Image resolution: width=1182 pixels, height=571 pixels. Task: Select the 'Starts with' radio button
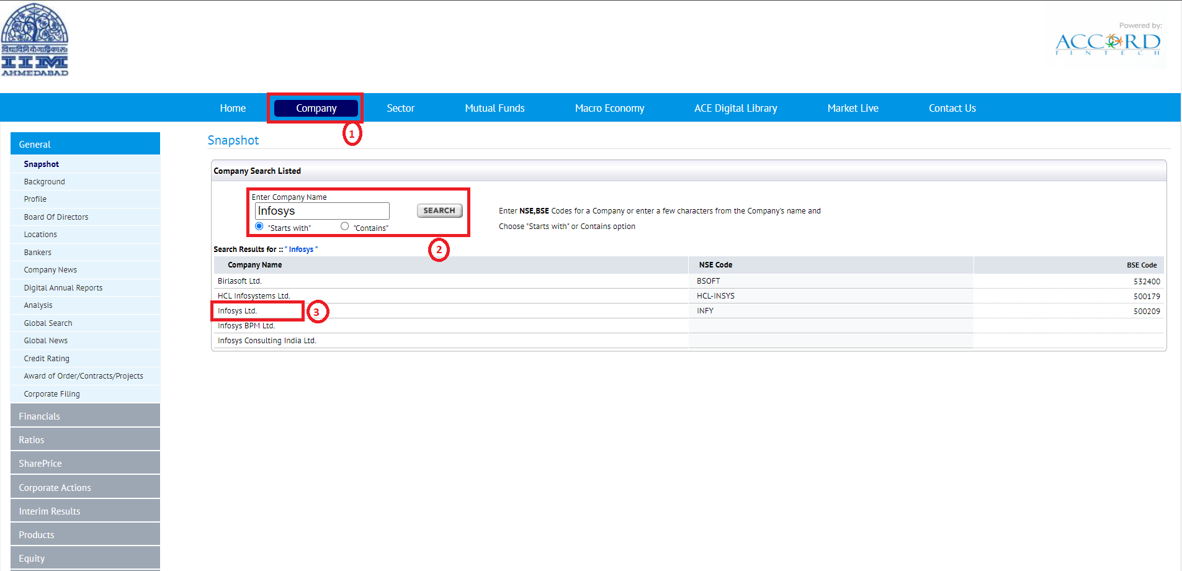(259, 226)
